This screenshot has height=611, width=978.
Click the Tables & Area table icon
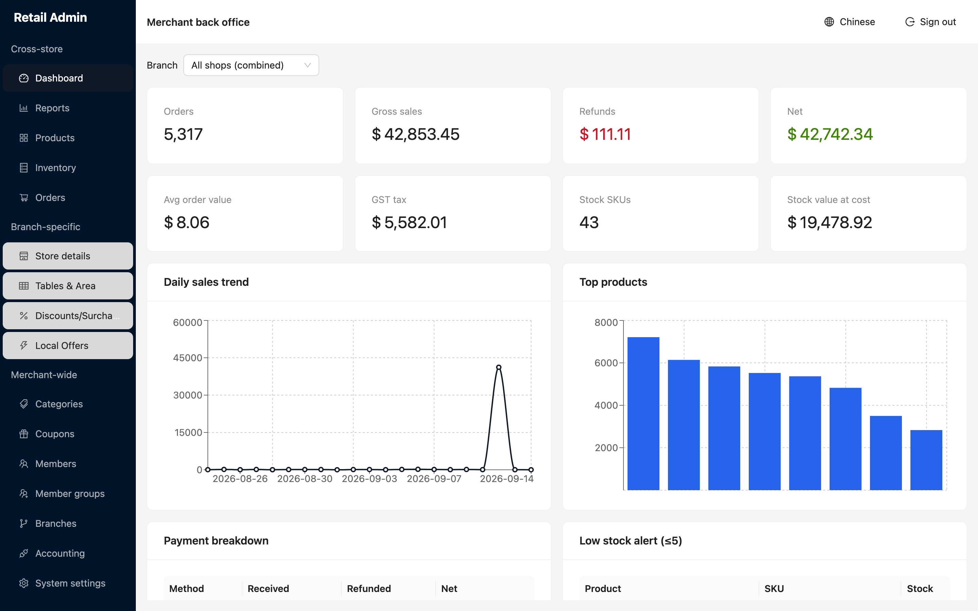tap(24, 286)
